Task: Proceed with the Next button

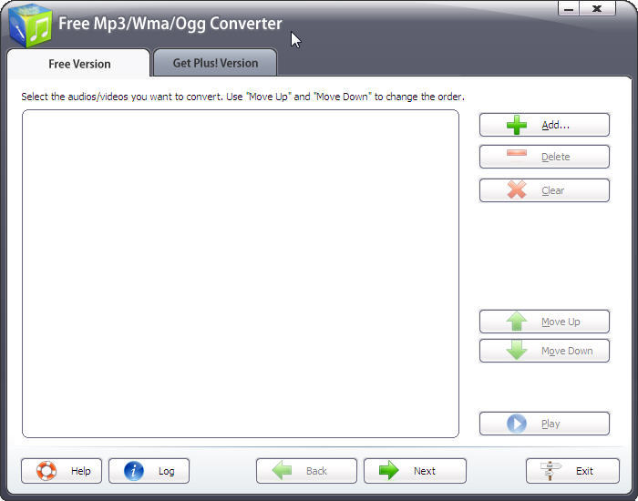Action: point(415,471)
